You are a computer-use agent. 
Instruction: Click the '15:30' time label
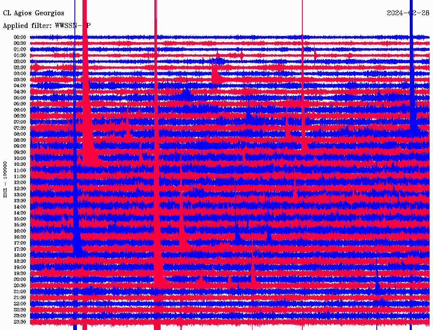(20, 225)
